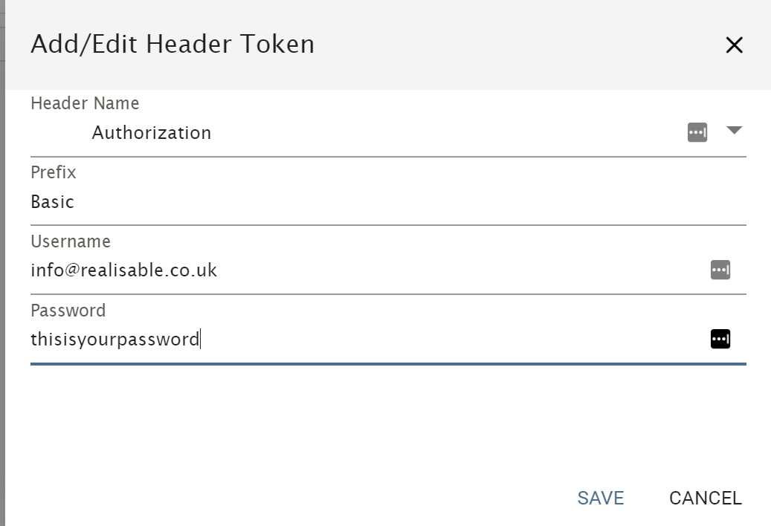Focus the Prefix field containing Basic
This screenshot has height=526, width=771.
[388, 202]
